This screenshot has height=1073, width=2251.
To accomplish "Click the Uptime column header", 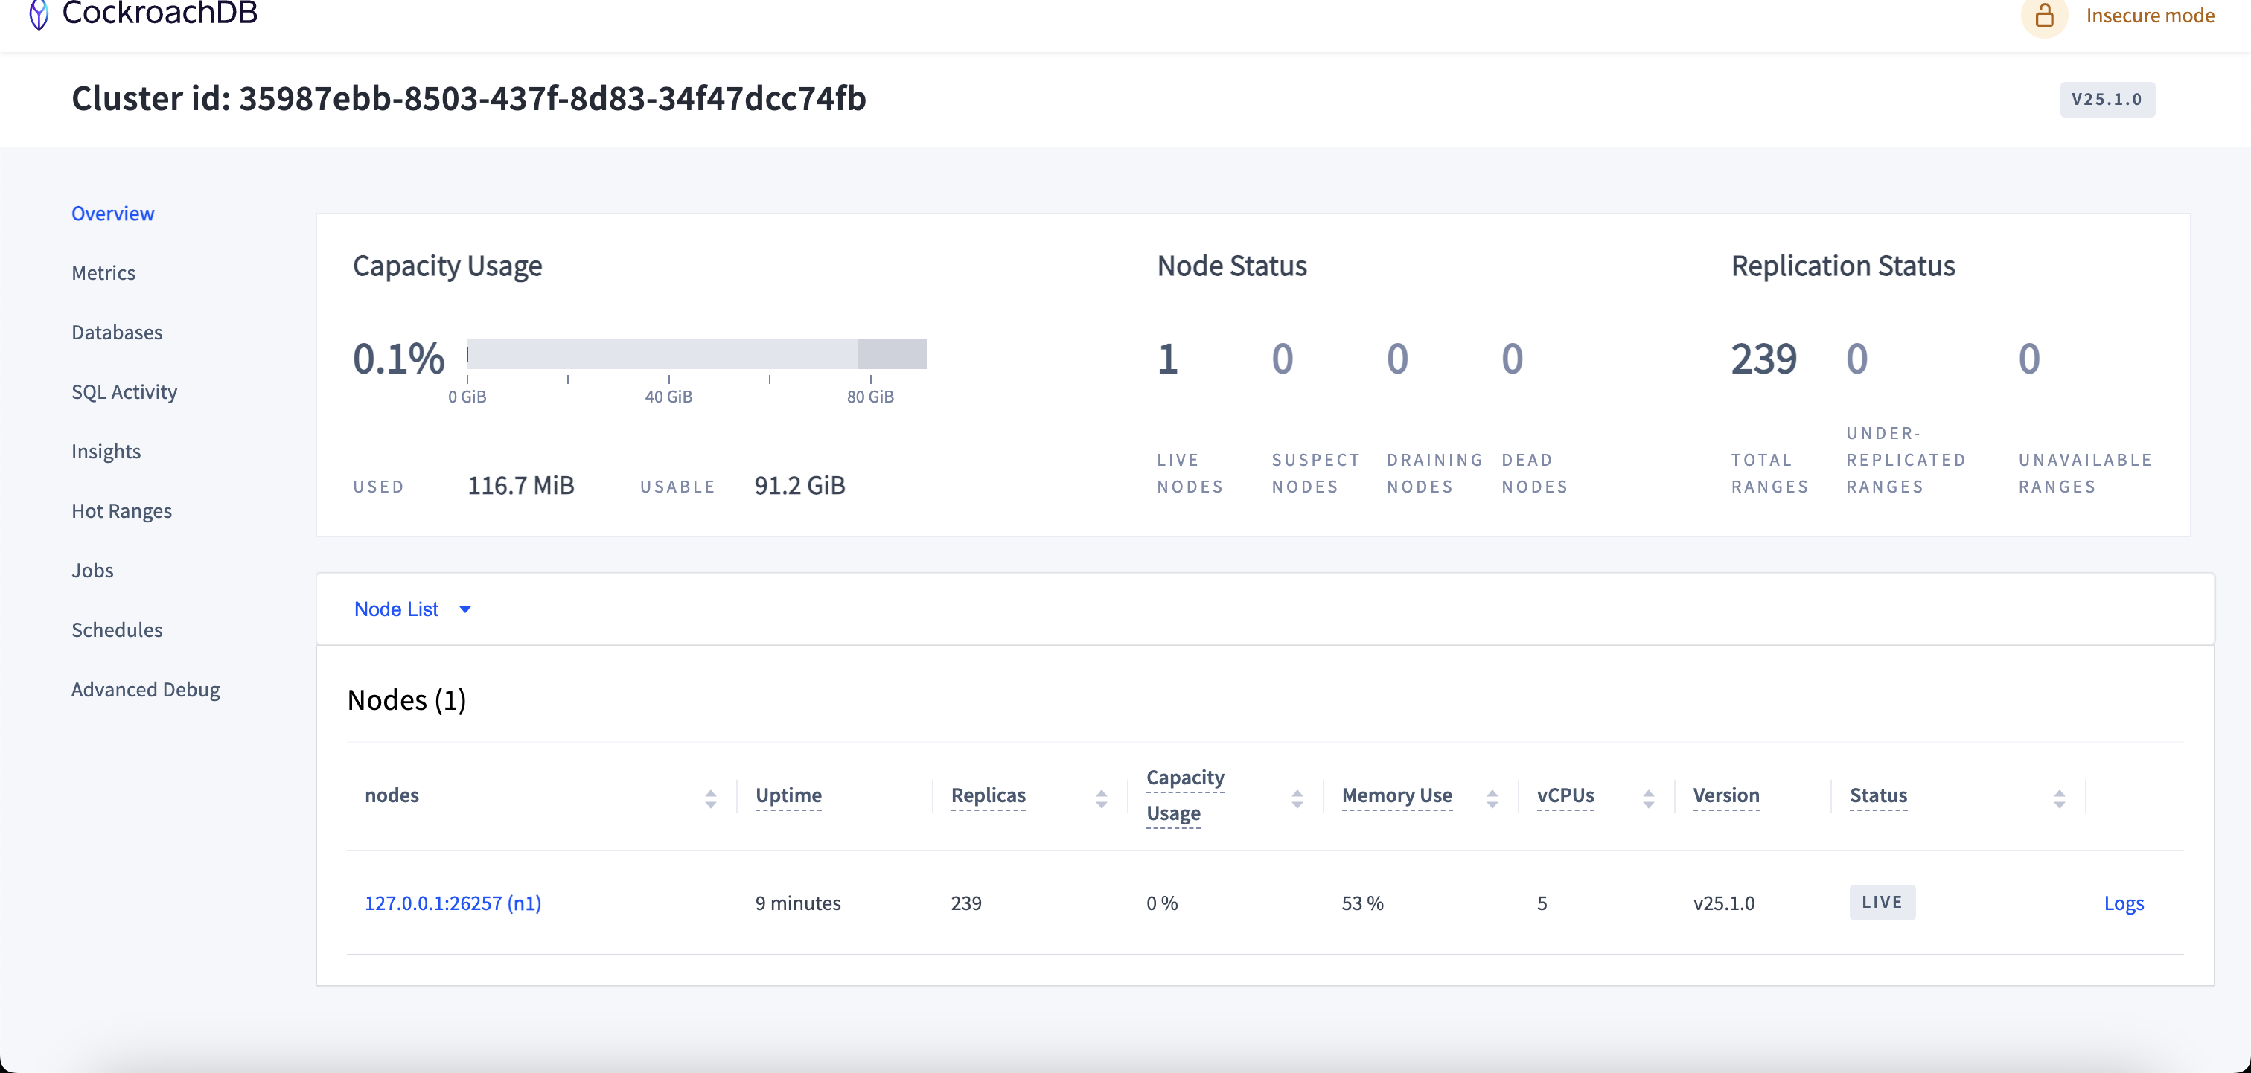I will pyautogui.click(x=788, y=795).
